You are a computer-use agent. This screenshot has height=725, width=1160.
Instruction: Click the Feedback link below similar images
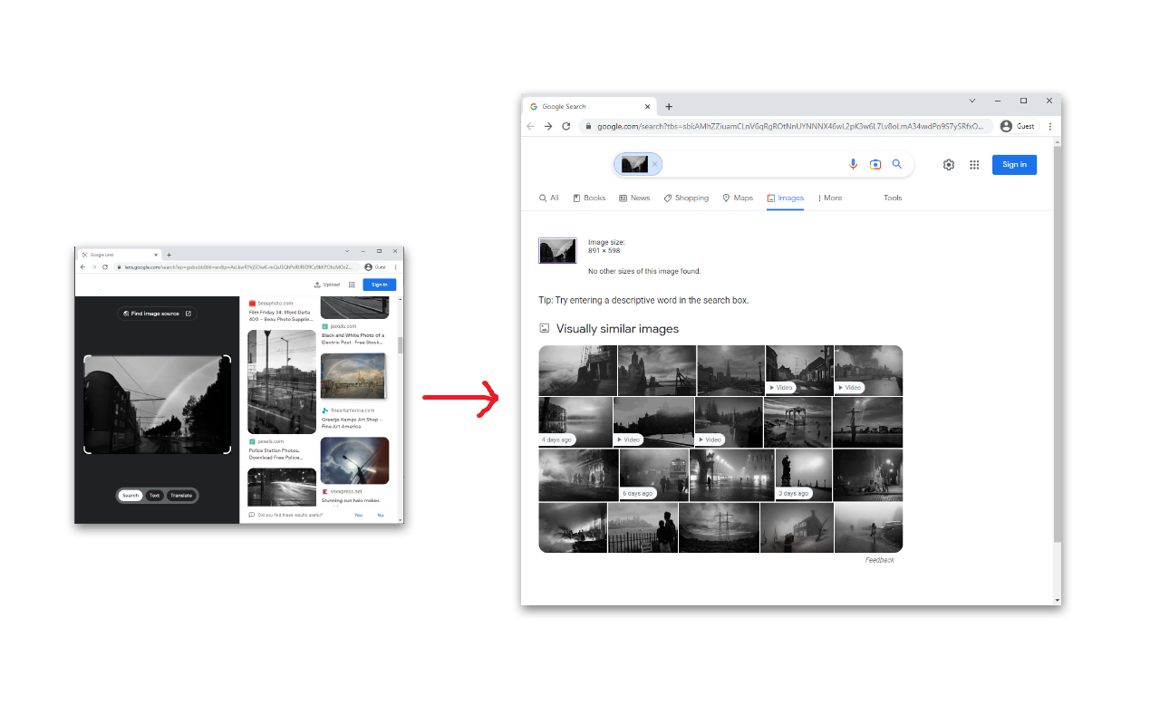879,560
